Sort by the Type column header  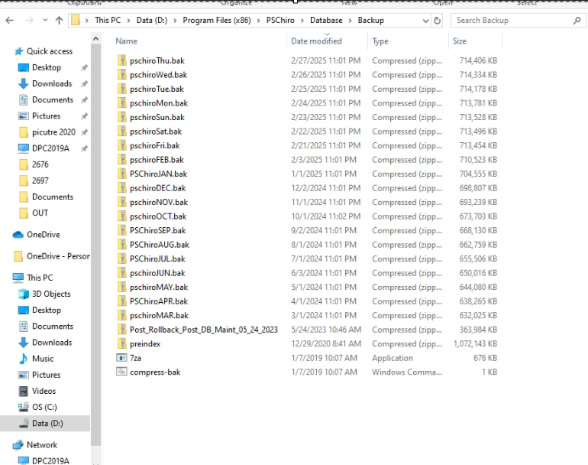tap(380, 41)
